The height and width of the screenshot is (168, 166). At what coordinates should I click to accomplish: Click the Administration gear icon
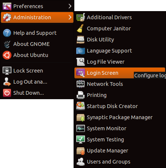7,17
